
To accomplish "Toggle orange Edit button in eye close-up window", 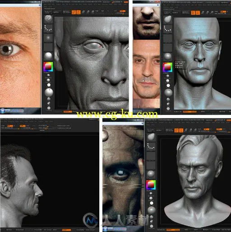I will click(x=74, y=12).
